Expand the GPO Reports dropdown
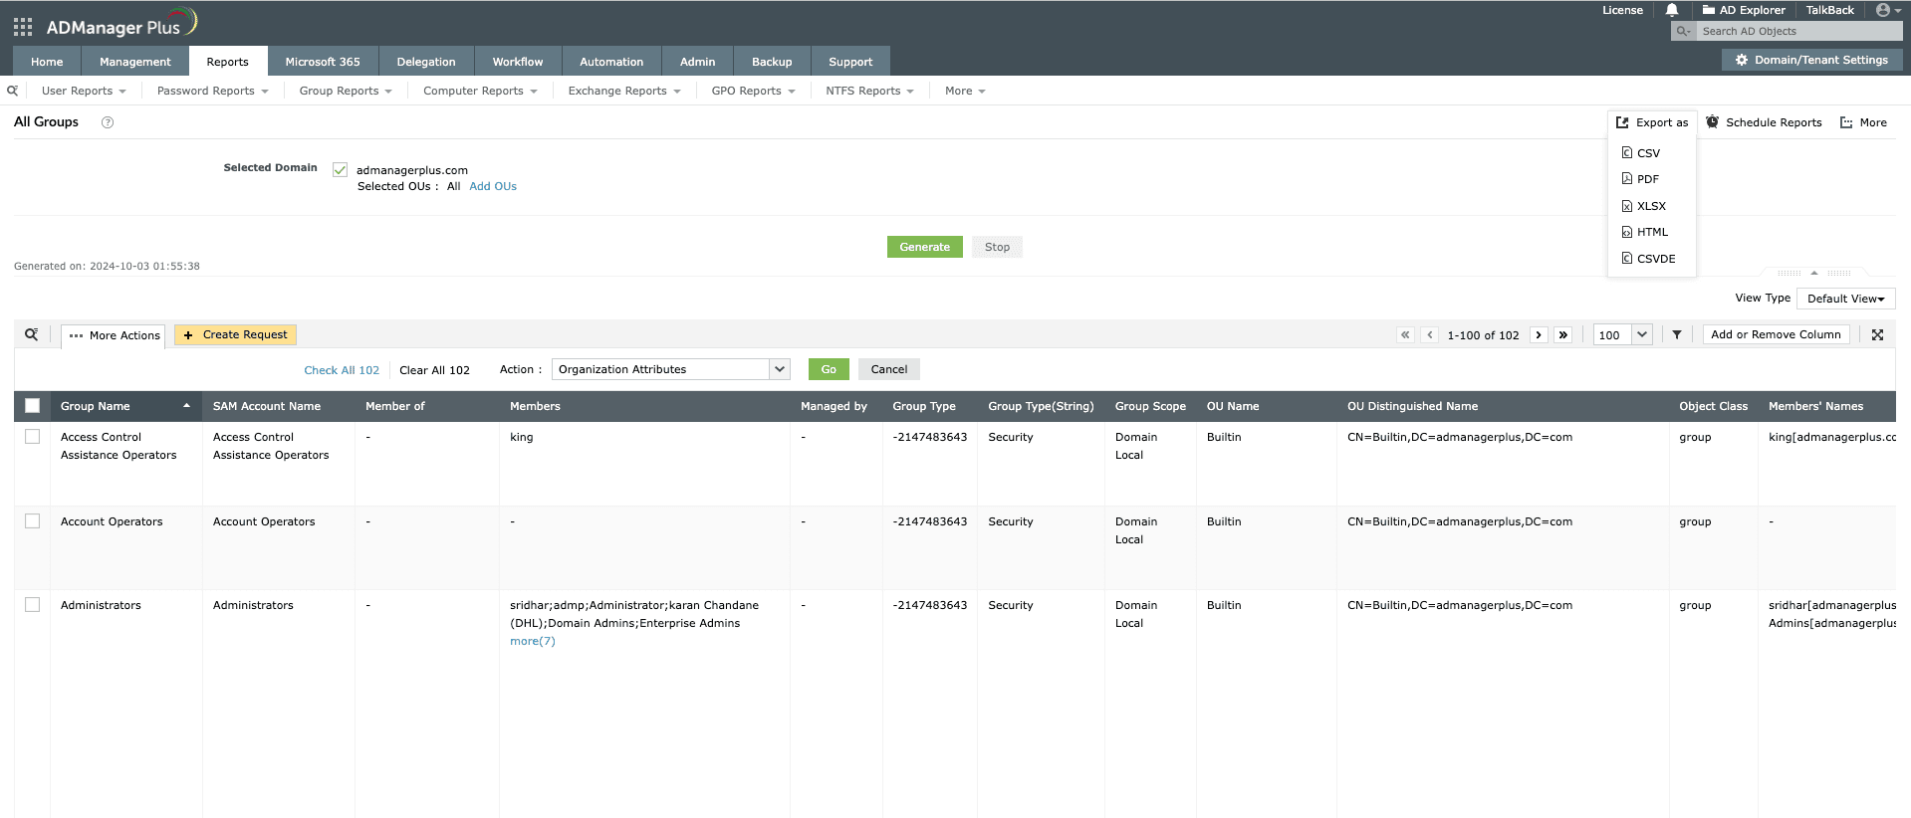1911x818 pixels. 753,91
